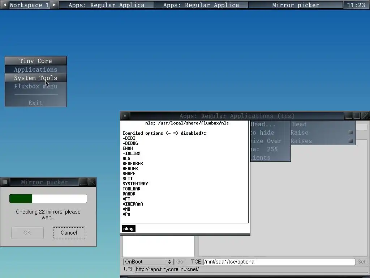Click the Set button next to TCE path
Viewport: 370px width, 278px height.
[361, 262]
